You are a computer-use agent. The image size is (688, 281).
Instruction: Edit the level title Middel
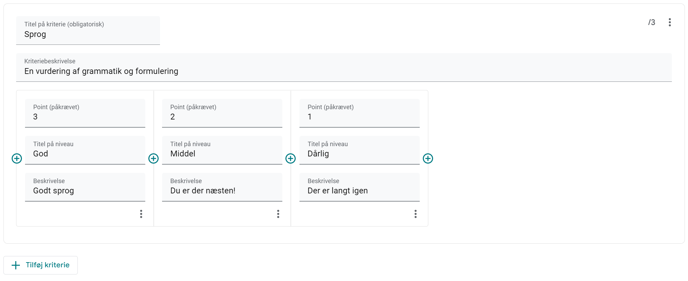point(222,154)
